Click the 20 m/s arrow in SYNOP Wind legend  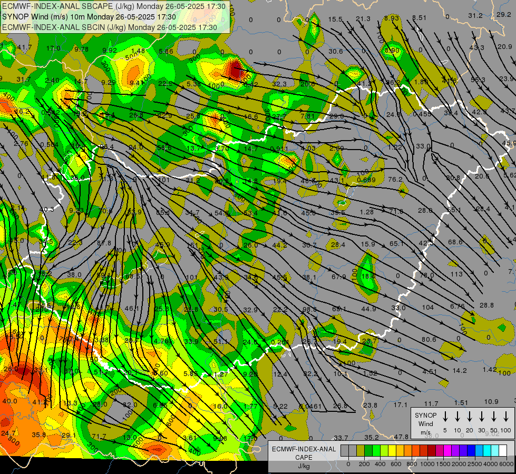[x=469, y=417]
